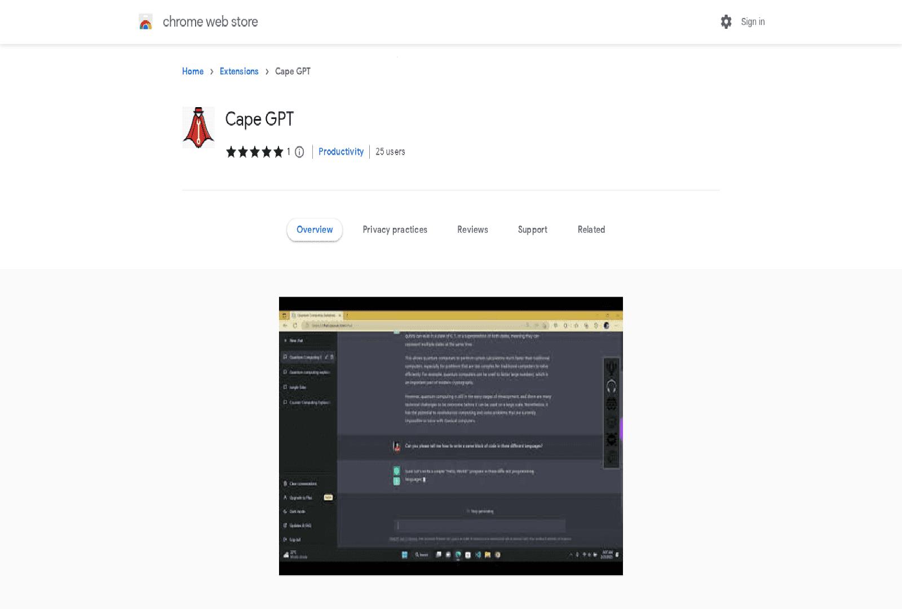This screenshot has width=902, height=609.
Task: Click the 'chrome web store' header title
Action: [210, 22]
